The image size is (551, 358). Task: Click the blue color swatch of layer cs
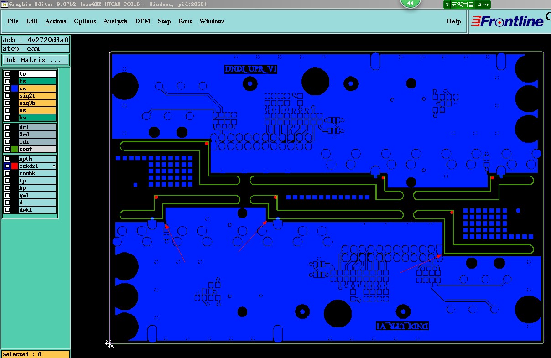point(15,88)
